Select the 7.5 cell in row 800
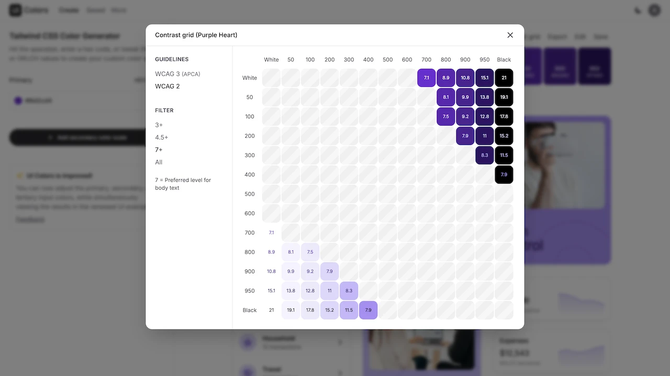Screen dimensions: 670x376 click(x=310, y=252)
